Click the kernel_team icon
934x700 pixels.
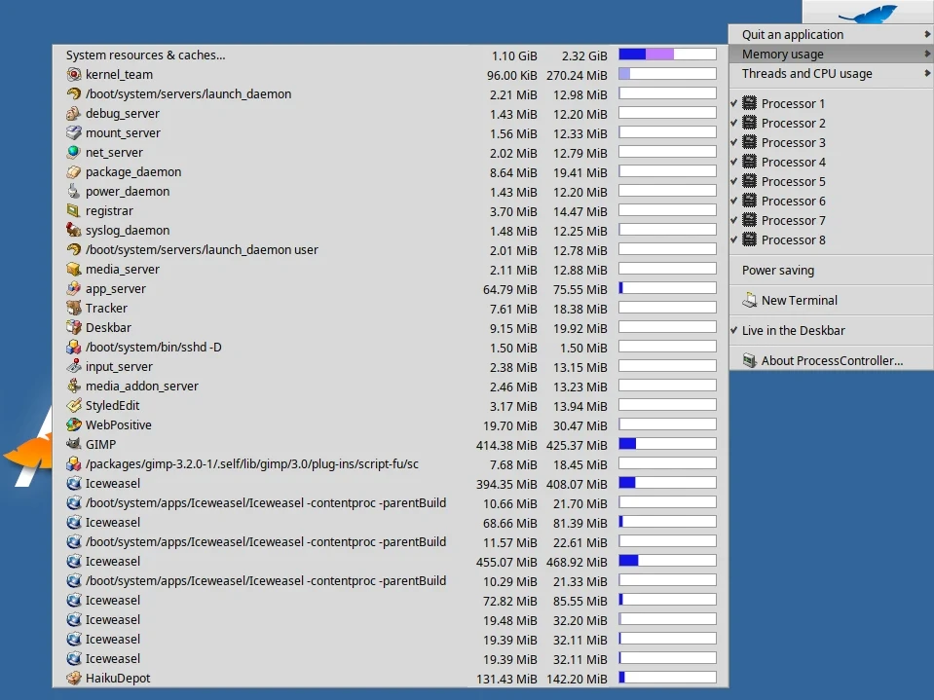coord(74,74)
